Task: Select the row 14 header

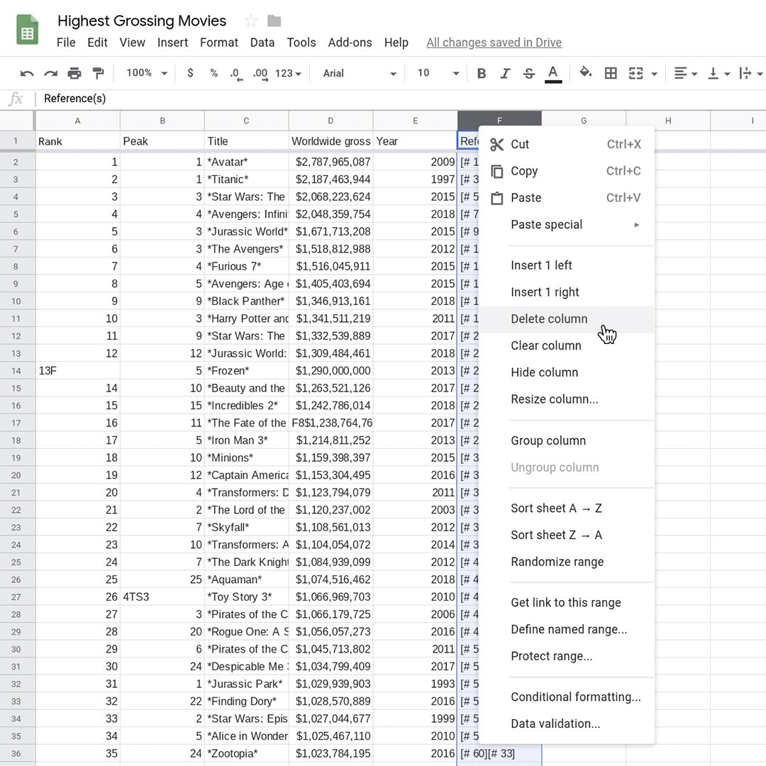Action: (16, 371)
